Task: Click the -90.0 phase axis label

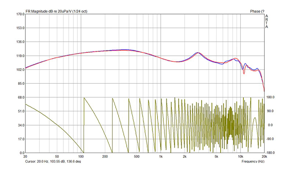Action: click(271, 139)
